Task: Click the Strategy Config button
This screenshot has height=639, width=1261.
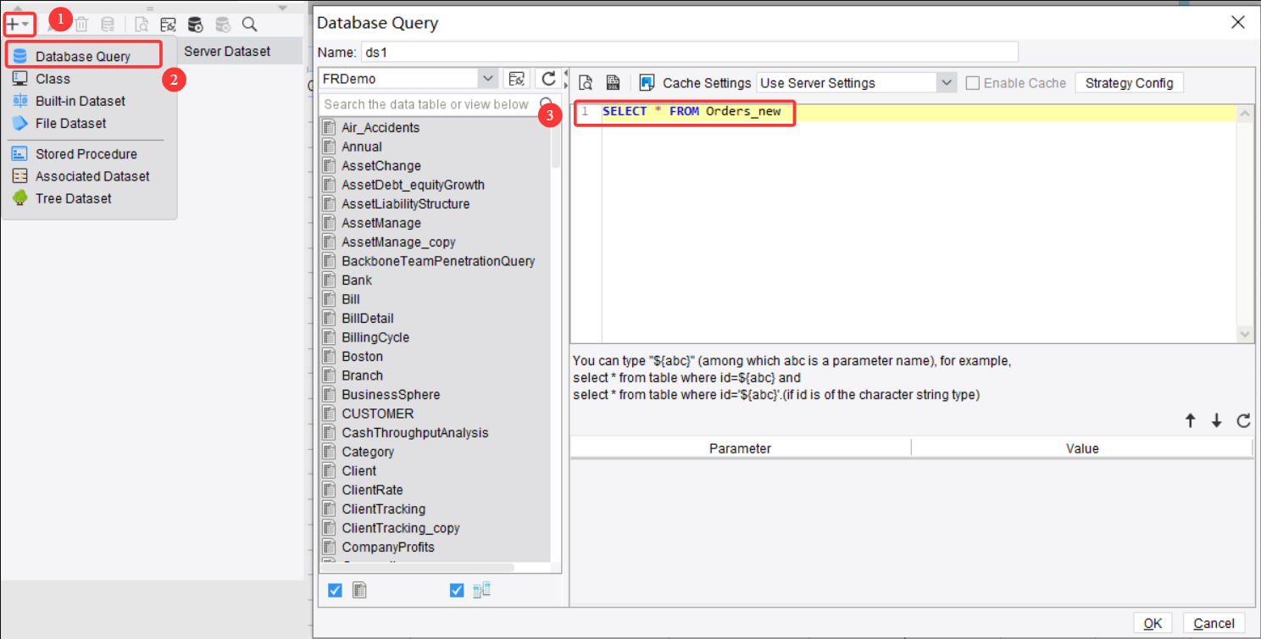Action: click(1129, 83)
